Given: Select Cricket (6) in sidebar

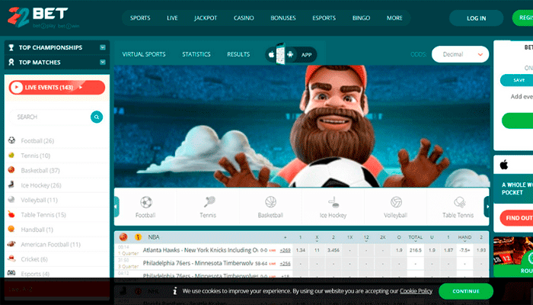Looking at the screenshot, I should coord(34,259).
